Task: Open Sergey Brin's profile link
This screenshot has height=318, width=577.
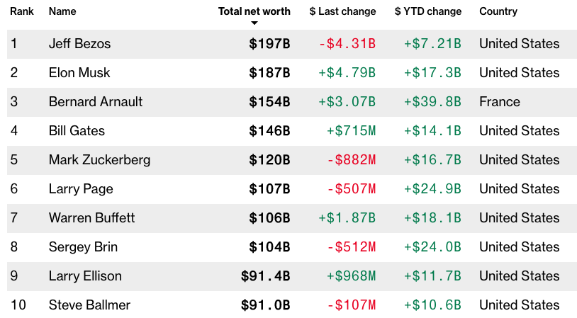Action: [x=83, y=247]
